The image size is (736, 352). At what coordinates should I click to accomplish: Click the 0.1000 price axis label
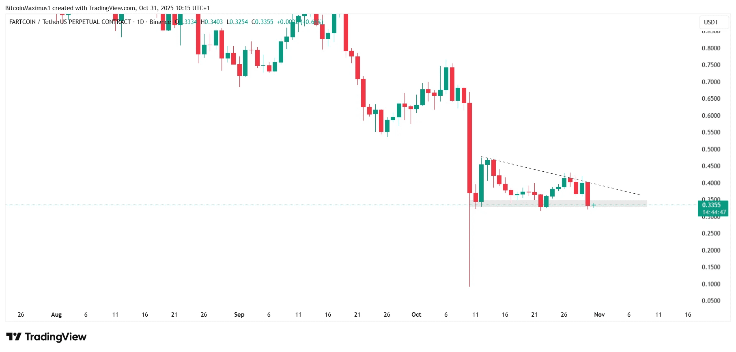pyautogui.click(x=711, y=284)
